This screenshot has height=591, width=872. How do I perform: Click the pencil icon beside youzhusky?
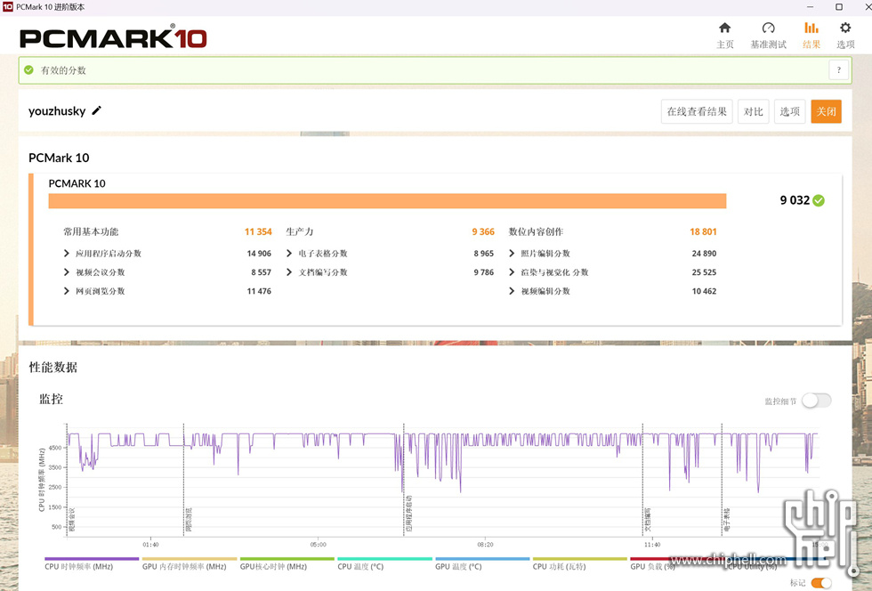[x=97, y=110]
